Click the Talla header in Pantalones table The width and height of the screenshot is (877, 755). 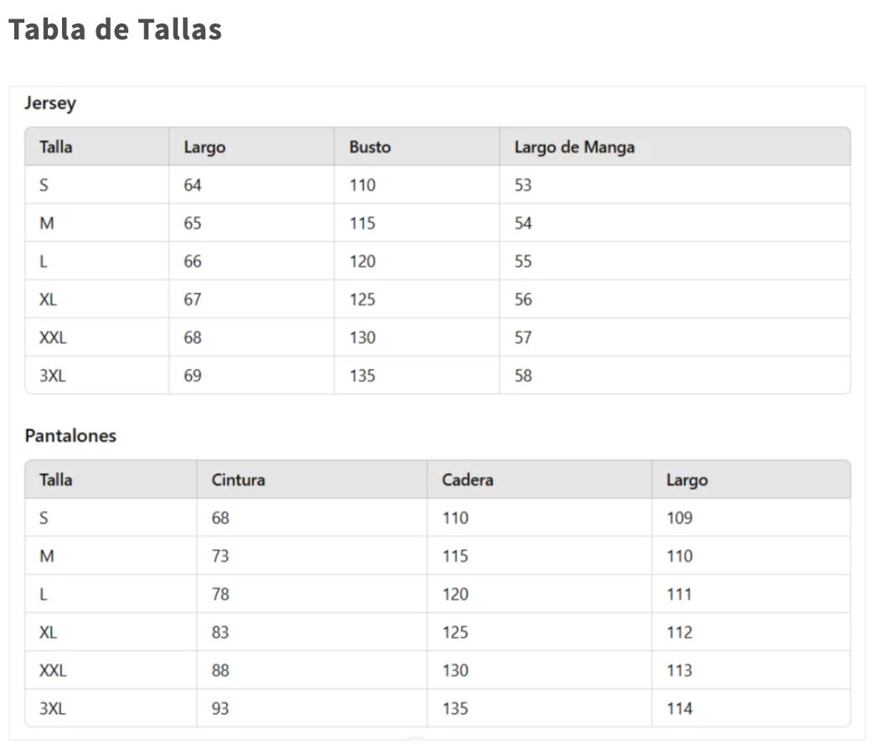(x=55, y=480)
